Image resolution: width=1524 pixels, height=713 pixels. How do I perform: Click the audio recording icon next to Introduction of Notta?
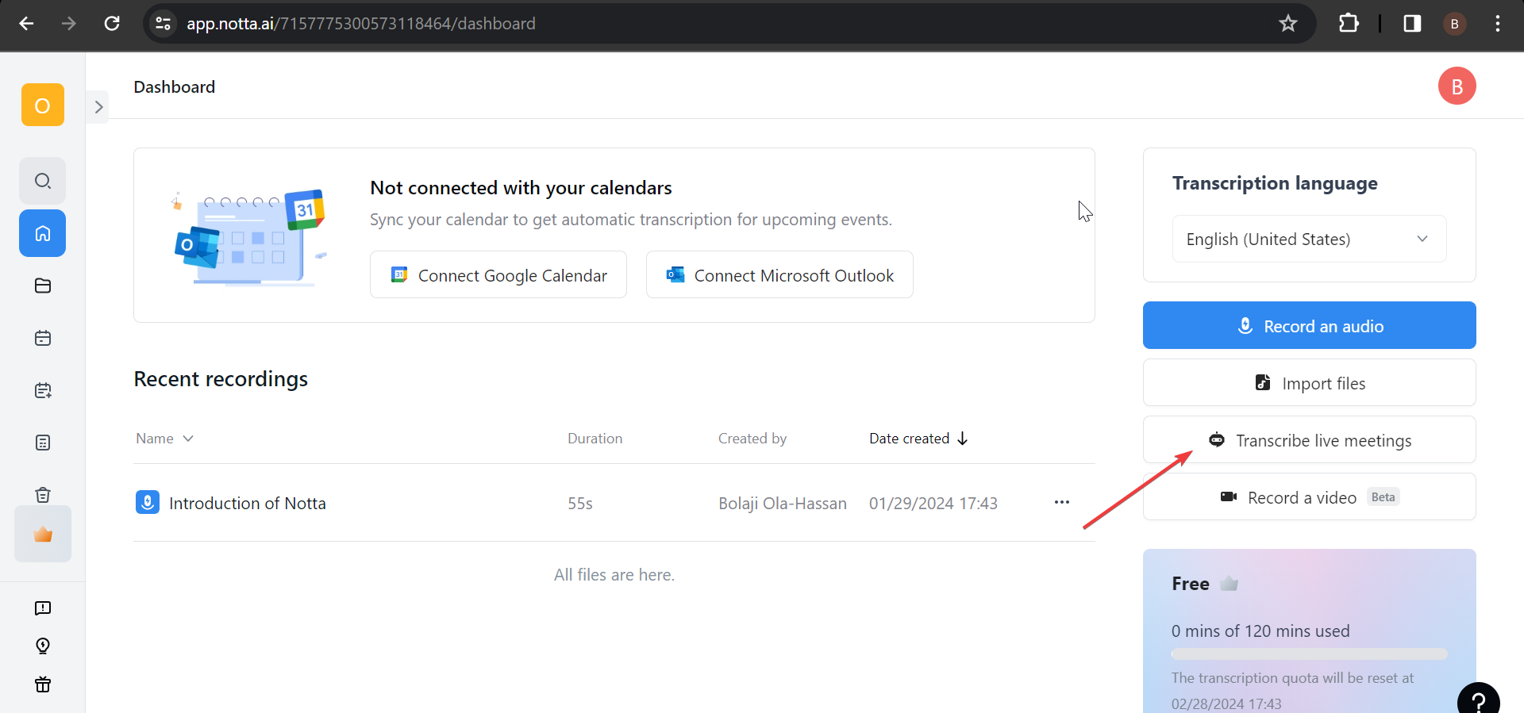148,502
